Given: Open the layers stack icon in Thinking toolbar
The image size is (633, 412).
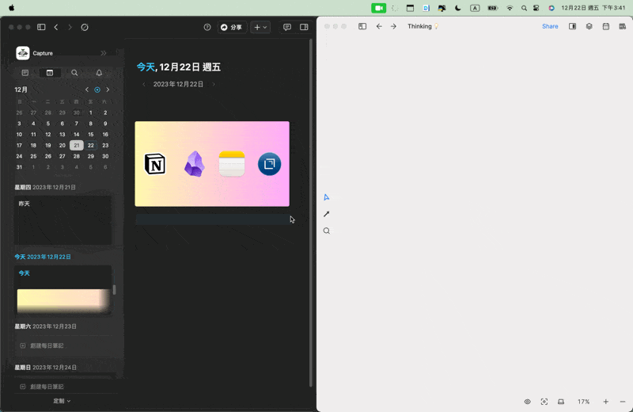Looking at the screenshot, I should [589, 26].
